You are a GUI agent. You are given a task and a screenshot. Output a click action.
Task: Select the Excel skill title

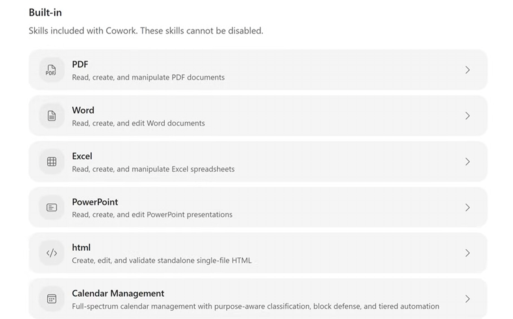(82, 156)
